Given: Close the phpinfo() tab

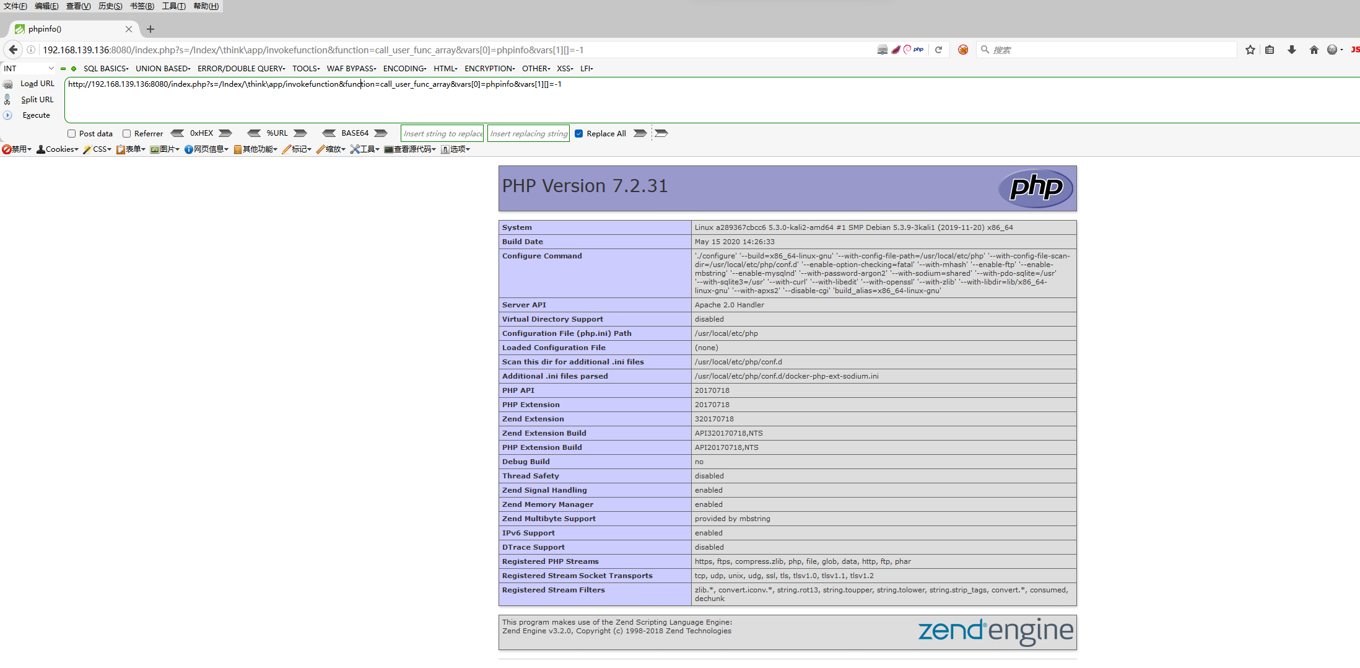Looking at the screenshot, I should pos(129,29).
